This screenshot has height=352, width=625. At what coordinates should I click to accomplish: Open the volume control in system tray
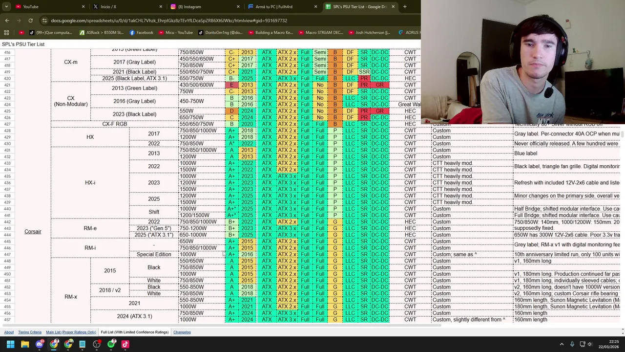click(x=590, y=344)
